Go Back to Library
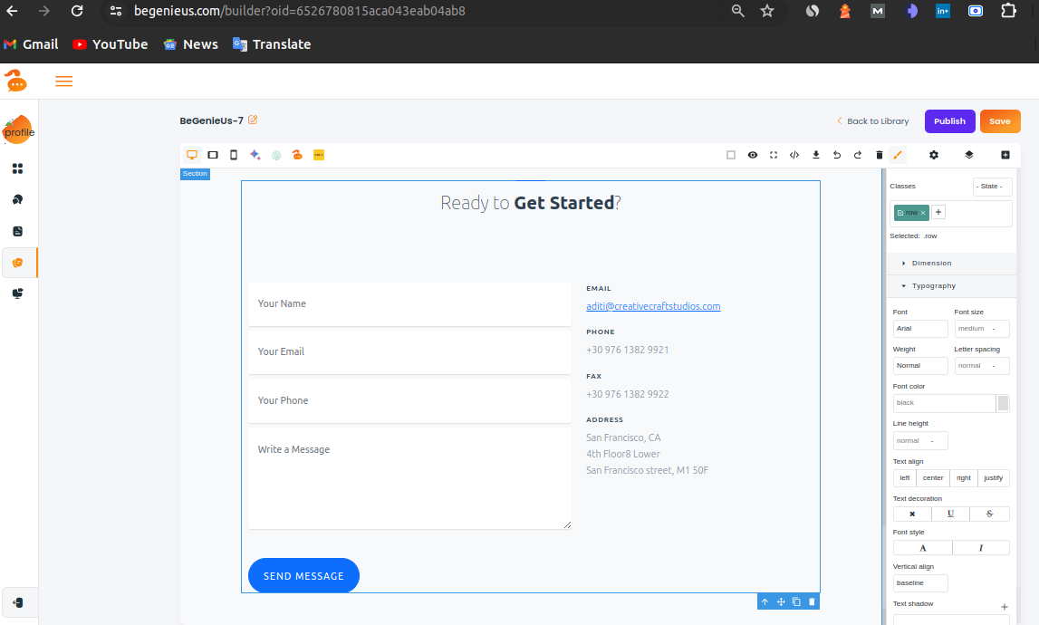 pyautogui.click(x=872, y=121)
